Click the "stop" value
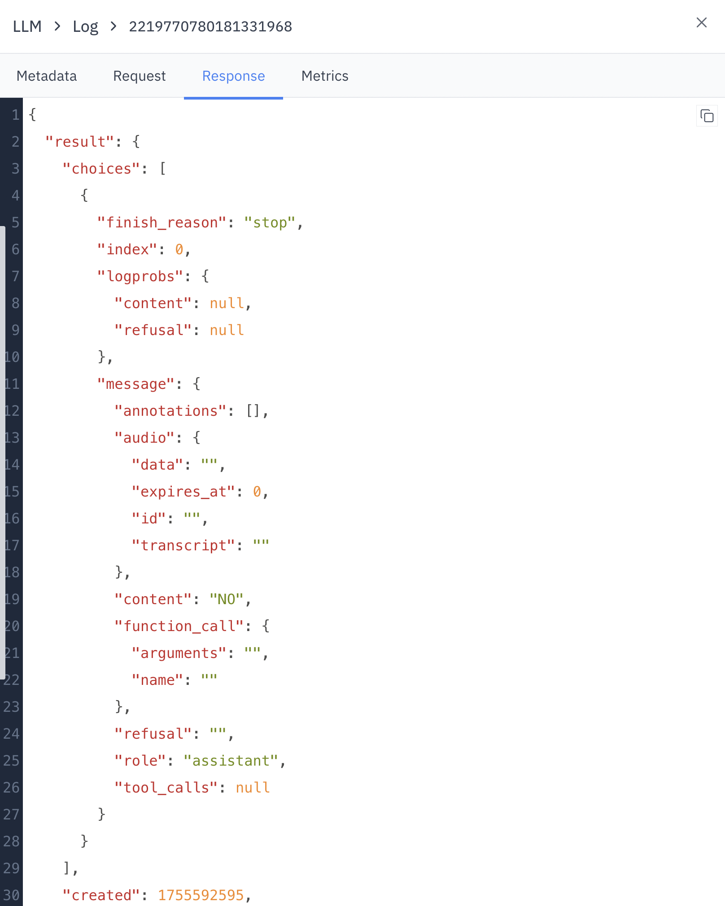725x906 pixels. click(x=270, y=222)
